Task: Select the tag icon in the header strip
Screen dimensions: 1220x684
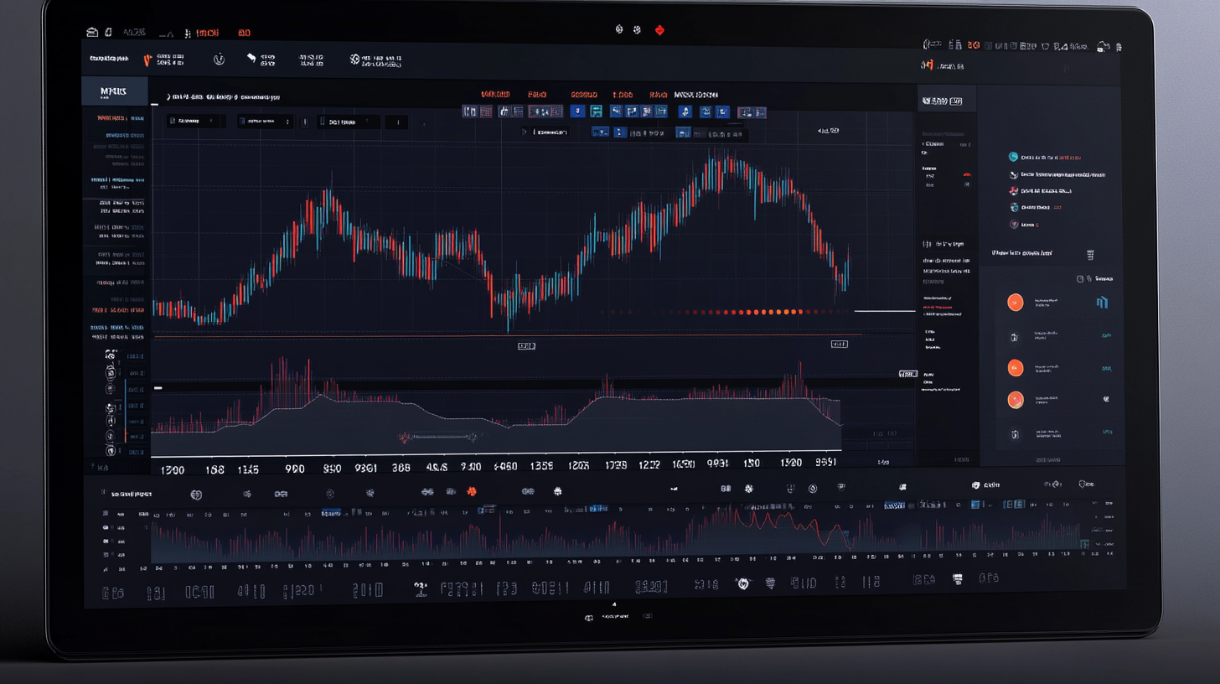Action: click(251, 58)
